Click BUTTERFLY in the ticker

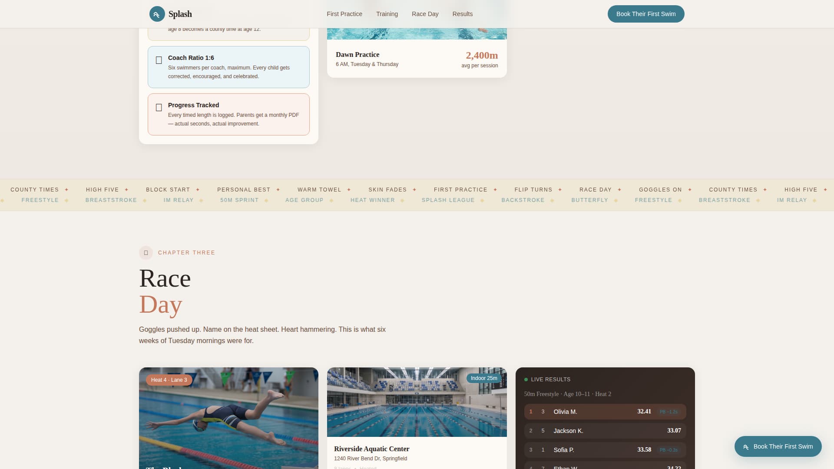[590, 200]
